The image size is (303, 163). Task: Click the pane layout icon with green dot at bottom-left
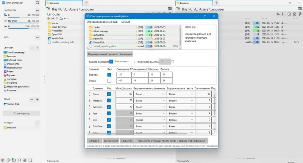(14, 160)
